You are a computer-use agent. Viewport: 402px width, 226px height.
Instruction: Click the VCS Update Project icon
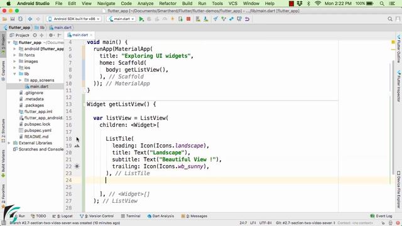click(x=215, y=19)
